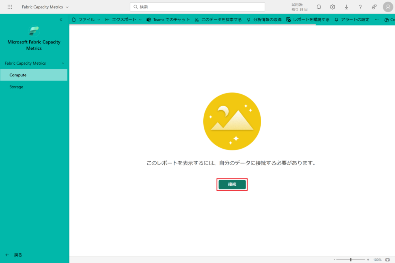The height and width of the screenshot is (263, 395).
Task: Select the Storage page
Action: (x=34, y=87)
